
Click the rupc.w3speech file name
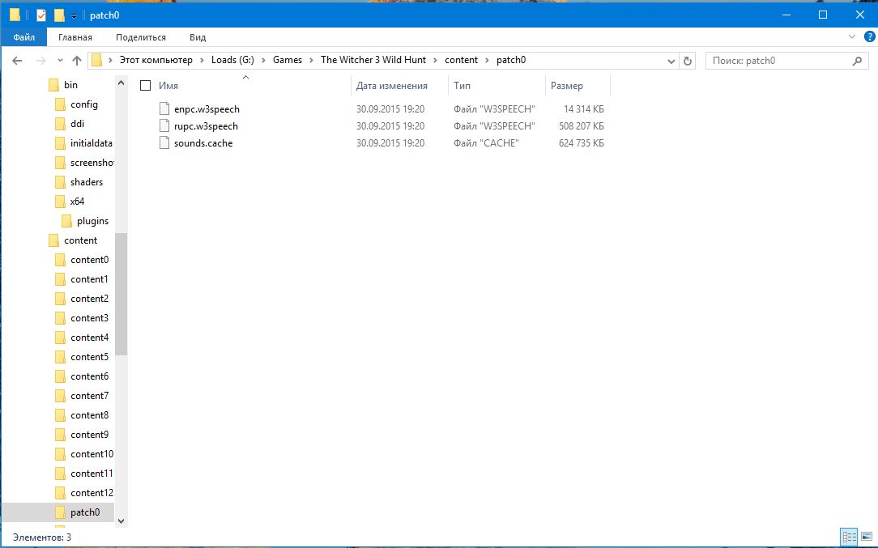pos(206,126)
